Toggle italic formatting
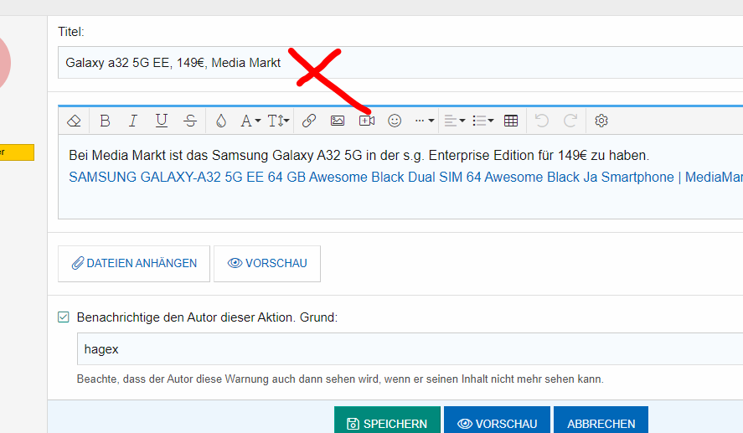 pos(132,121)
